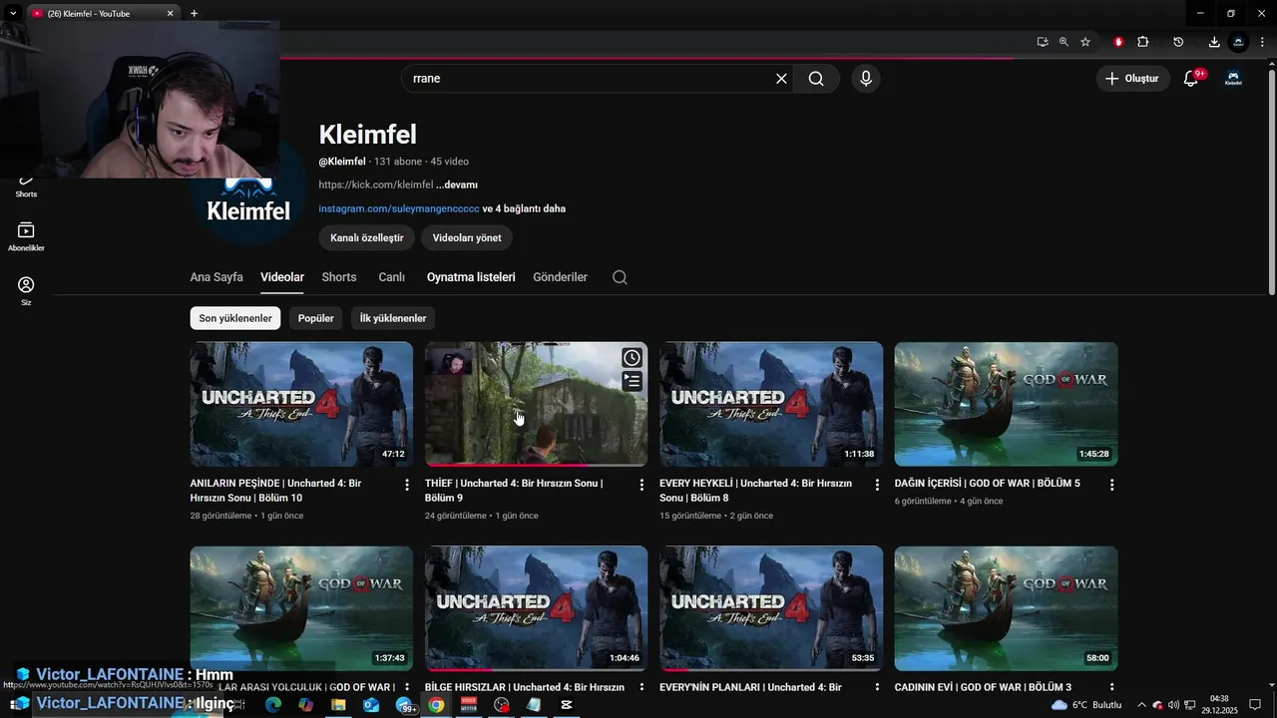The height and width of the screenshot is (718, 1277).
Task: Click the Chrome profile avatar in toolbar
Action: [x=1239, y=42]
